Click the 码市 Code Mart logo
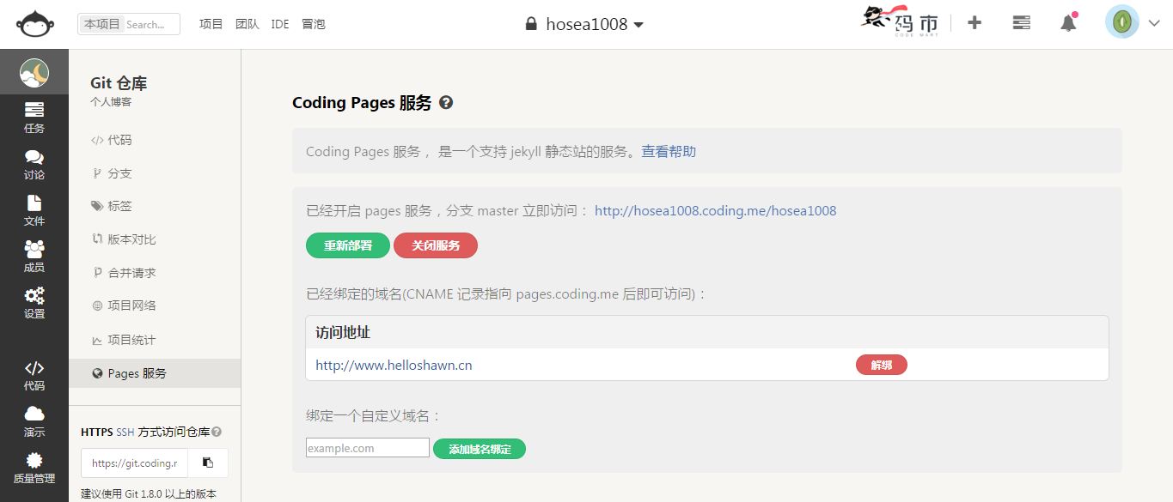The height and width of the screenshot is (502, 1173). 900,21
